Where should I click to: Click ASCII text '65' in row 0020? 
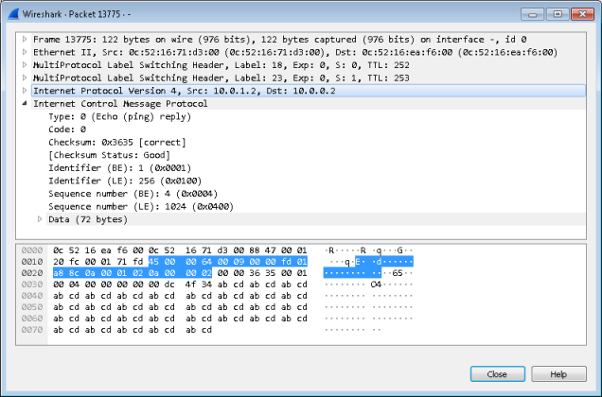398,273
